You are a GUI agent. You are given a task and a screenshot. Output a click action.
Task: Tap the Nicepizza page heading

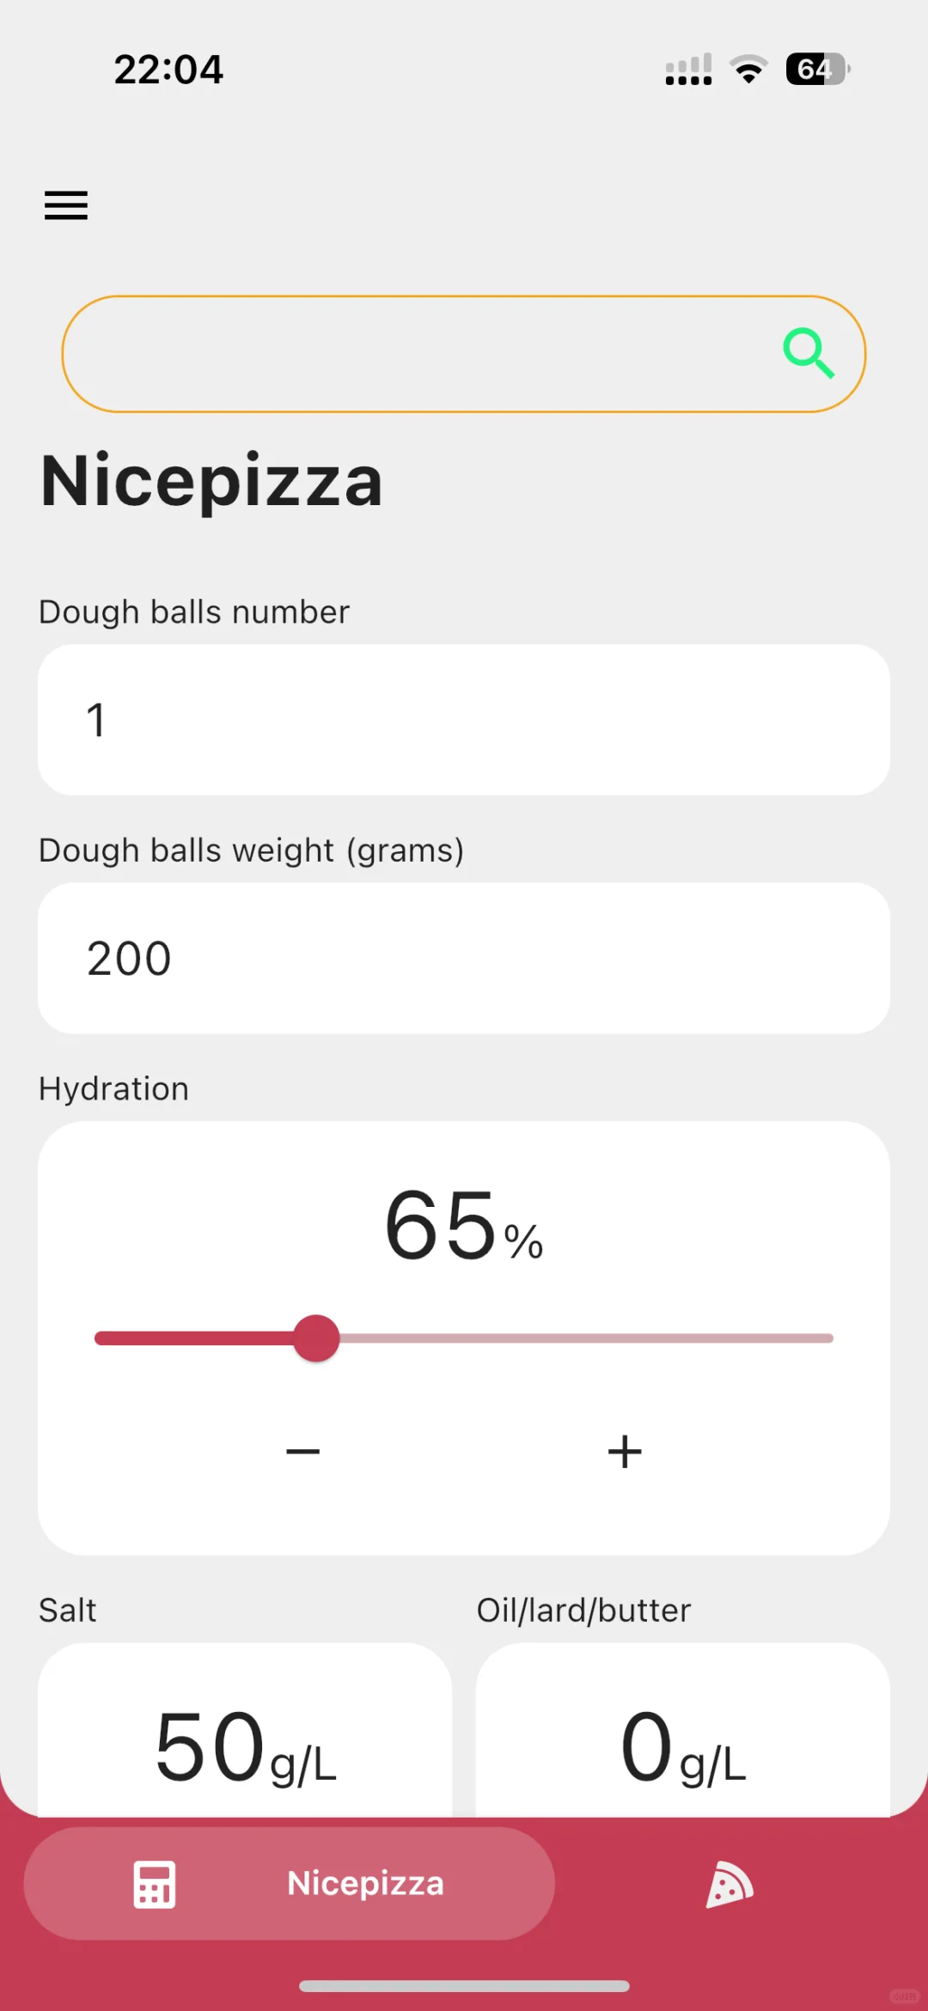(x=211, y=481)
